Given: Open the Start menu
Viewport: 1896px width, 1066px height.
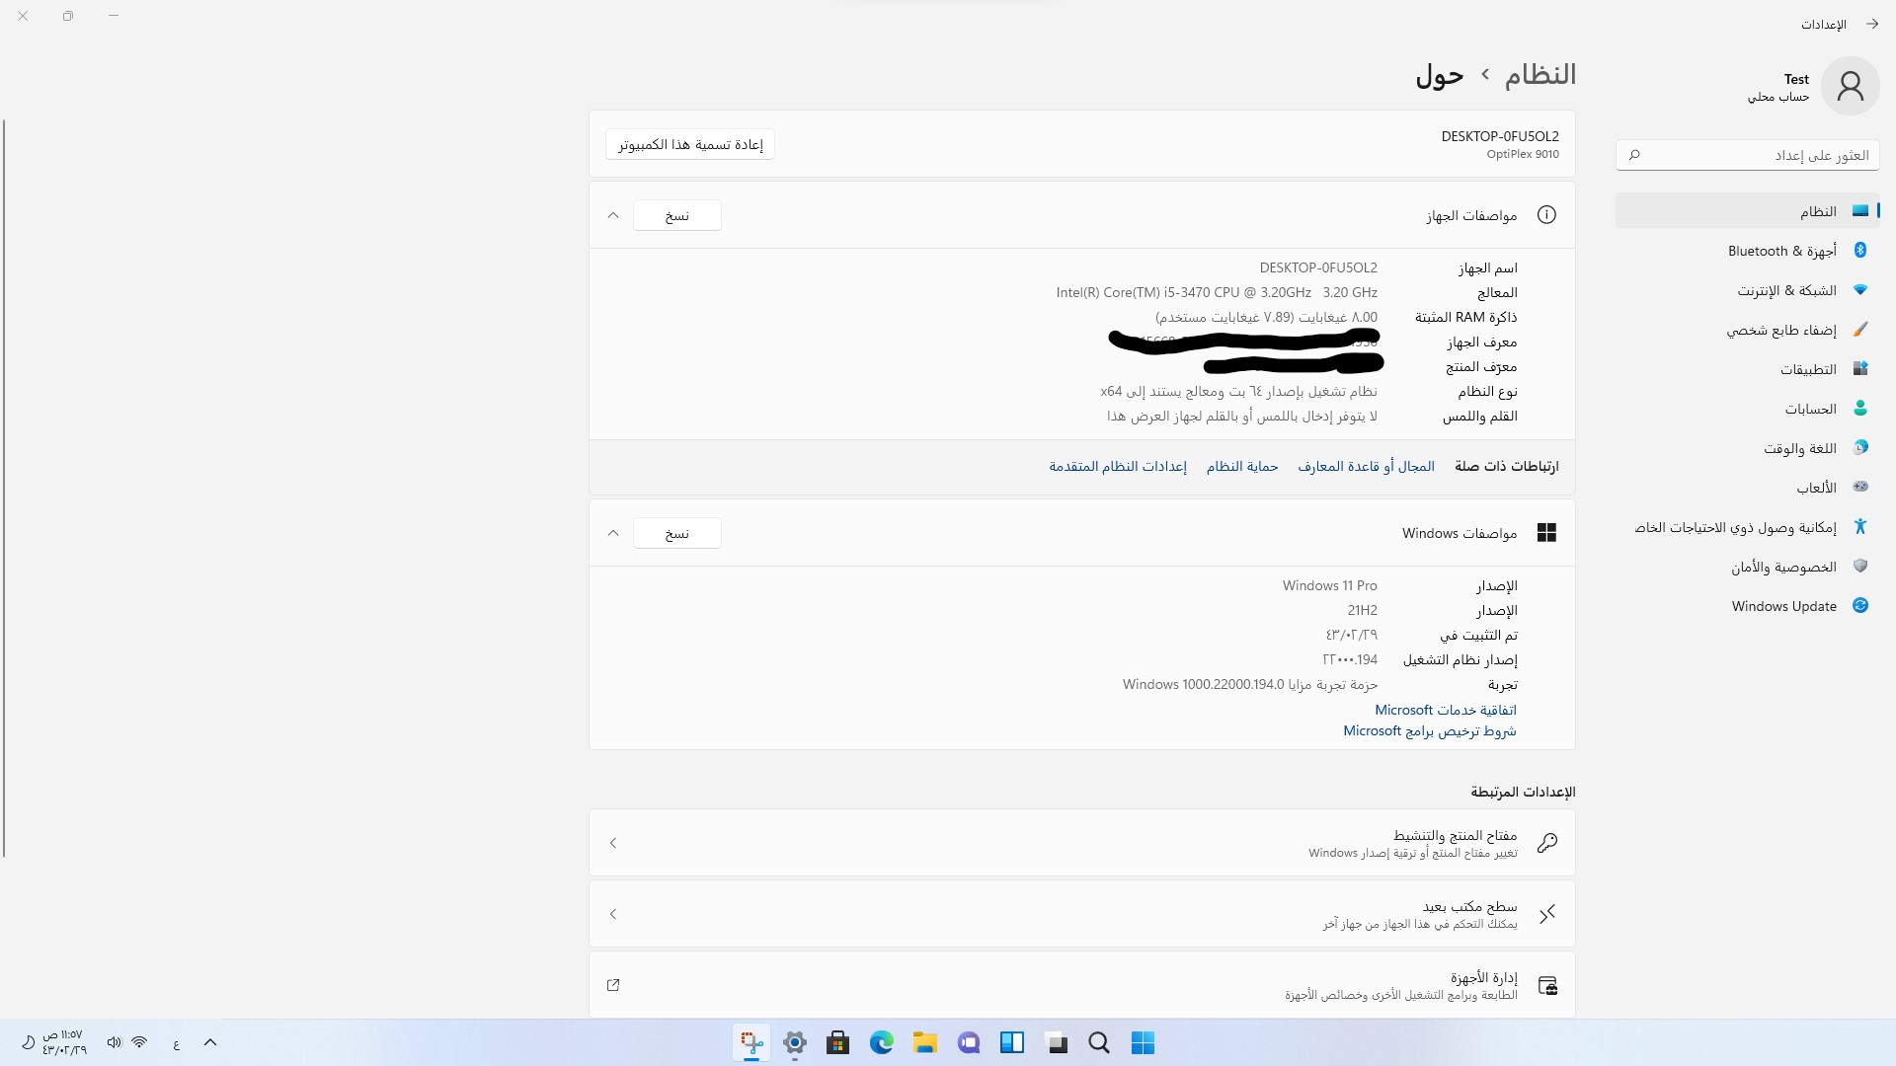Looking at the screenshot, I should tap(1144, 1042).
